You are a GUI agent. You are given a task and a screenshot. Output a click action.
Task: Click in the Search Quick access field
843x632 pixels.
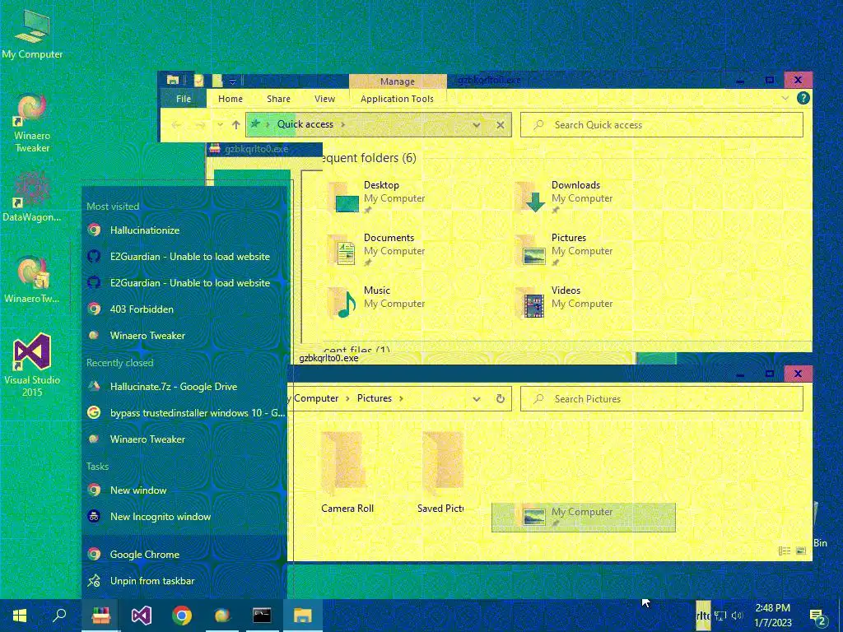pyautogui.click(x=662, y=125)
